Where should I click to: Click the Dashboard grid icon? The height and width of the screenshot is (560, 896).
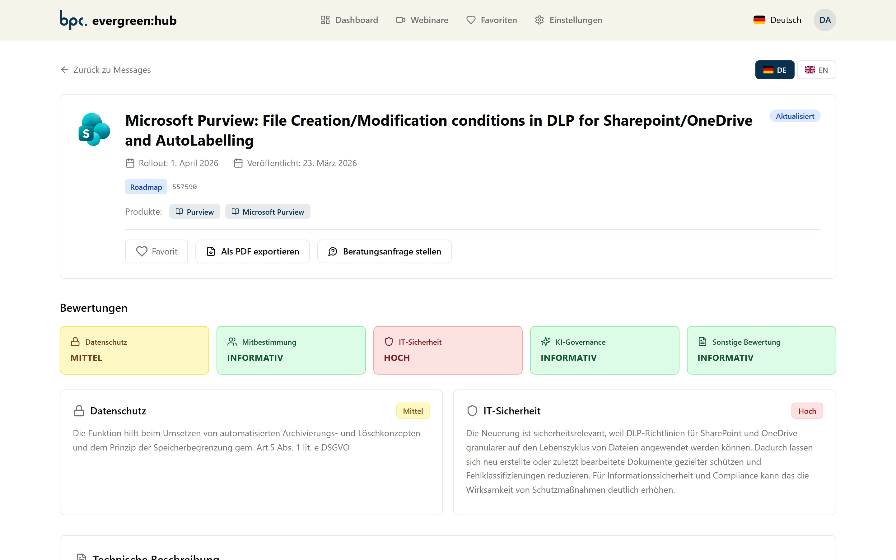(x=325, y=20)
